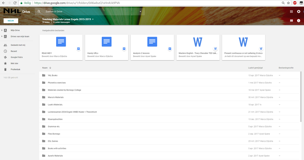Click the Adblock Plus extension icon
The image size is (304, 160).
pyautogui.click(x=295, y=3)
